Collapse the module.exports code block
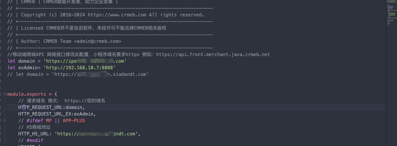Screen dimensions: 397x146 point(5,94)
